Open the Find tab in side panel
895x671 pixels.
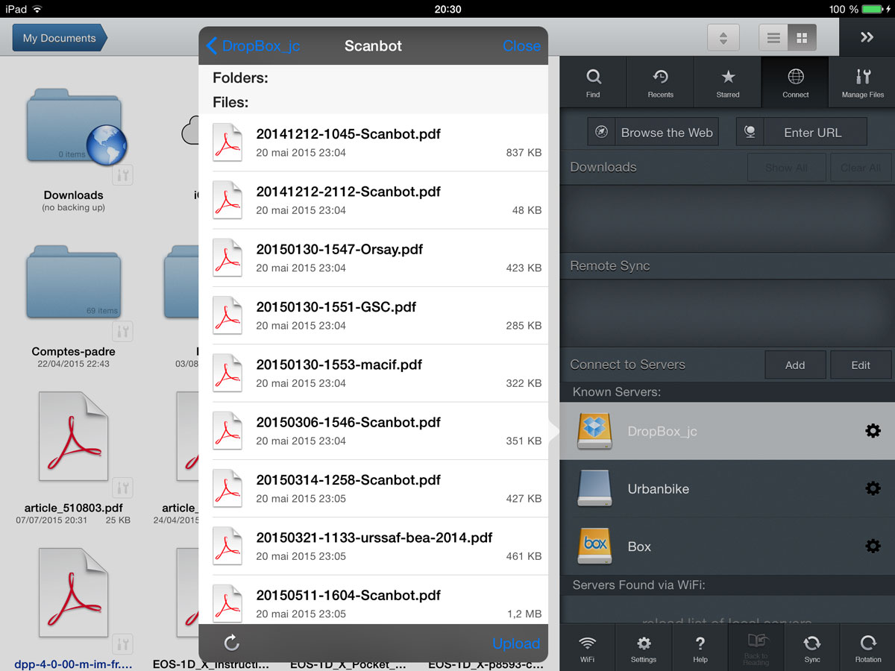pos(593,82)
